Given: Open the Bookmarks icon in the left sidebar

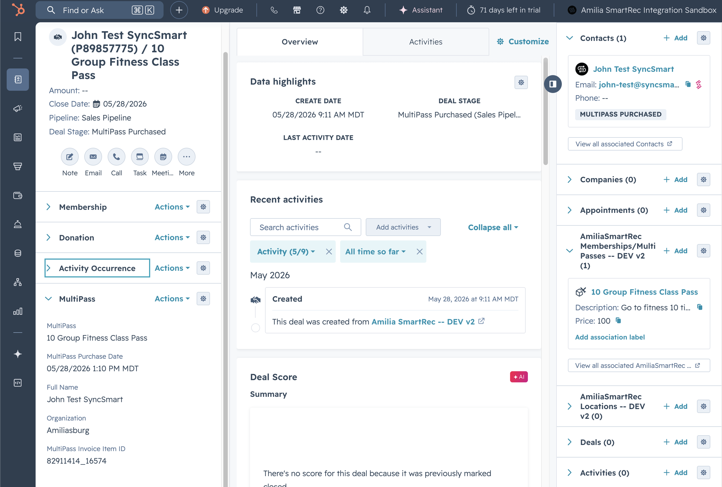Looking at the screenshot, I should (18, 37).
